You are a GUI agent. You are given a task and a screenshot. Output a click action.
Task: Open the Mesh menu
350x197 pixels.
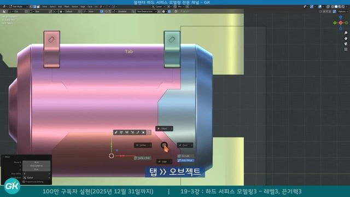pyautogui.click(x=67, y=7)
